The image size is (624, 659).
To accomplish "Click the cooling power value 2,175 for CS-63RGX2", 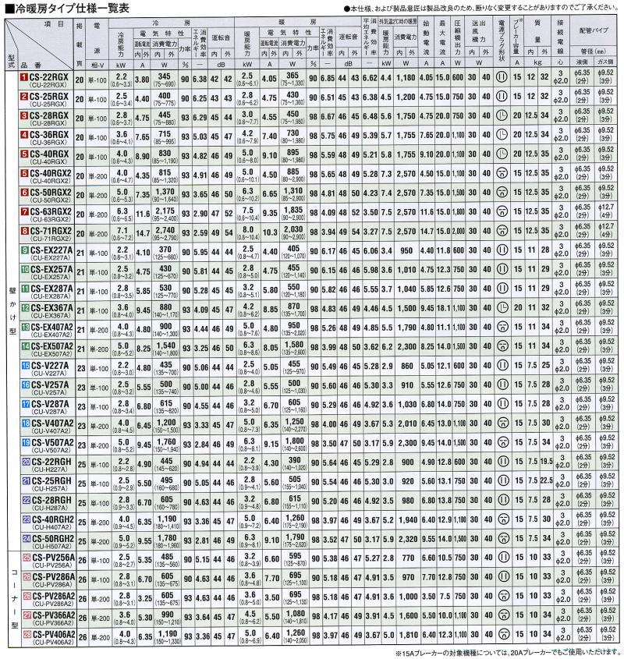I will coord(165,211).
